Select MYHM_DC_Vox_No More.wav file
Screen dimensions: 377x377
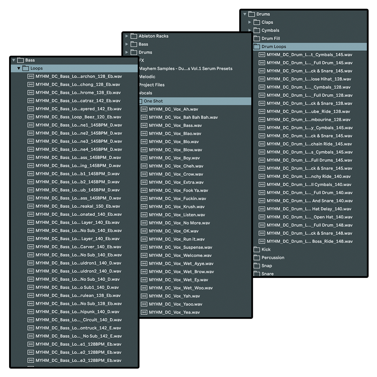coord(179,223)
